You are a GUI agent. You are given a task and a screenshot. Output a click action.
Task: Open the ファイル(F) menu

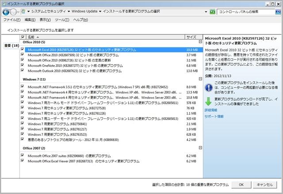(12, 20)
